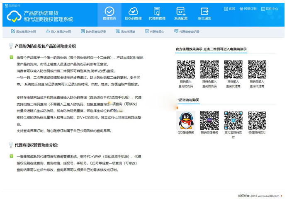Click 导入商品防伪码 in toolbar
This screenshot has width=287, height=201.
[x=58, y=31]
